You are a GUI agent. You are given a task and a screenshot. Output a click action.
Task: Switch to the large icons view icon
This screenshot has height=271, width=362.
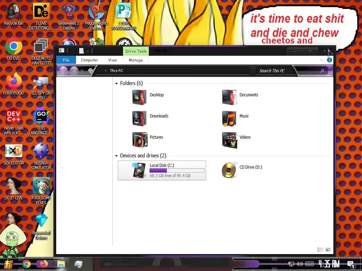(x=328, y=249)
